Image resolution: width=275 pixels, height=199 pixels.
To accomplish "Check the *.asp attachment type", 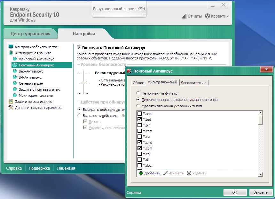I will [x=139, y=113].
